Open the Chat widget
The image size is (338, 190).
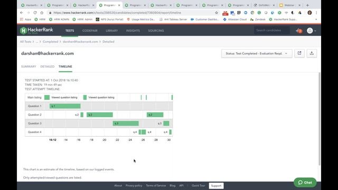tap(305, 182)
